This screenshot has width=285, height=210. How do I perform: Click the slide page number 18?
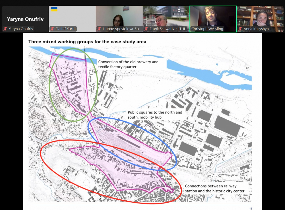250,208
